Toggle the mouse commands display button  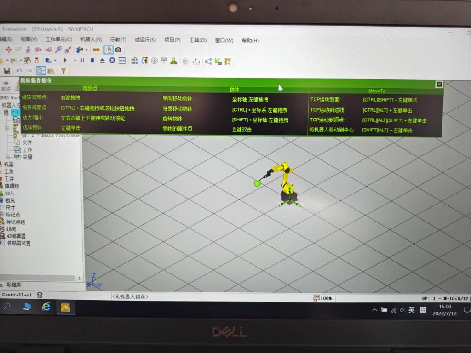click(109, 50)
